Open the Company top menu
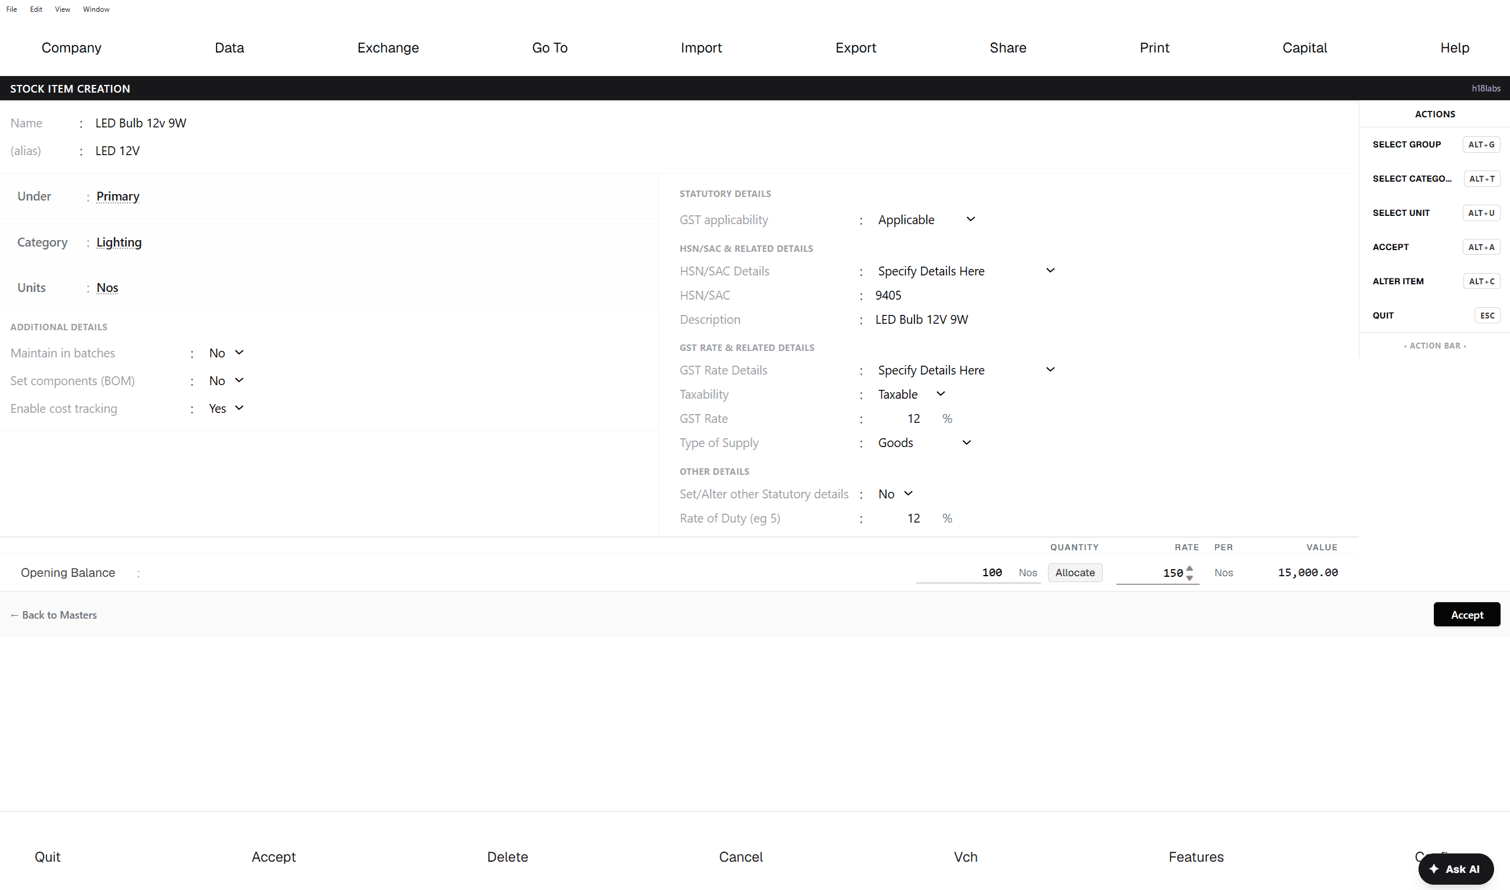The height and width of the screenshot is (890, 1510). click(x=71, y=48)
